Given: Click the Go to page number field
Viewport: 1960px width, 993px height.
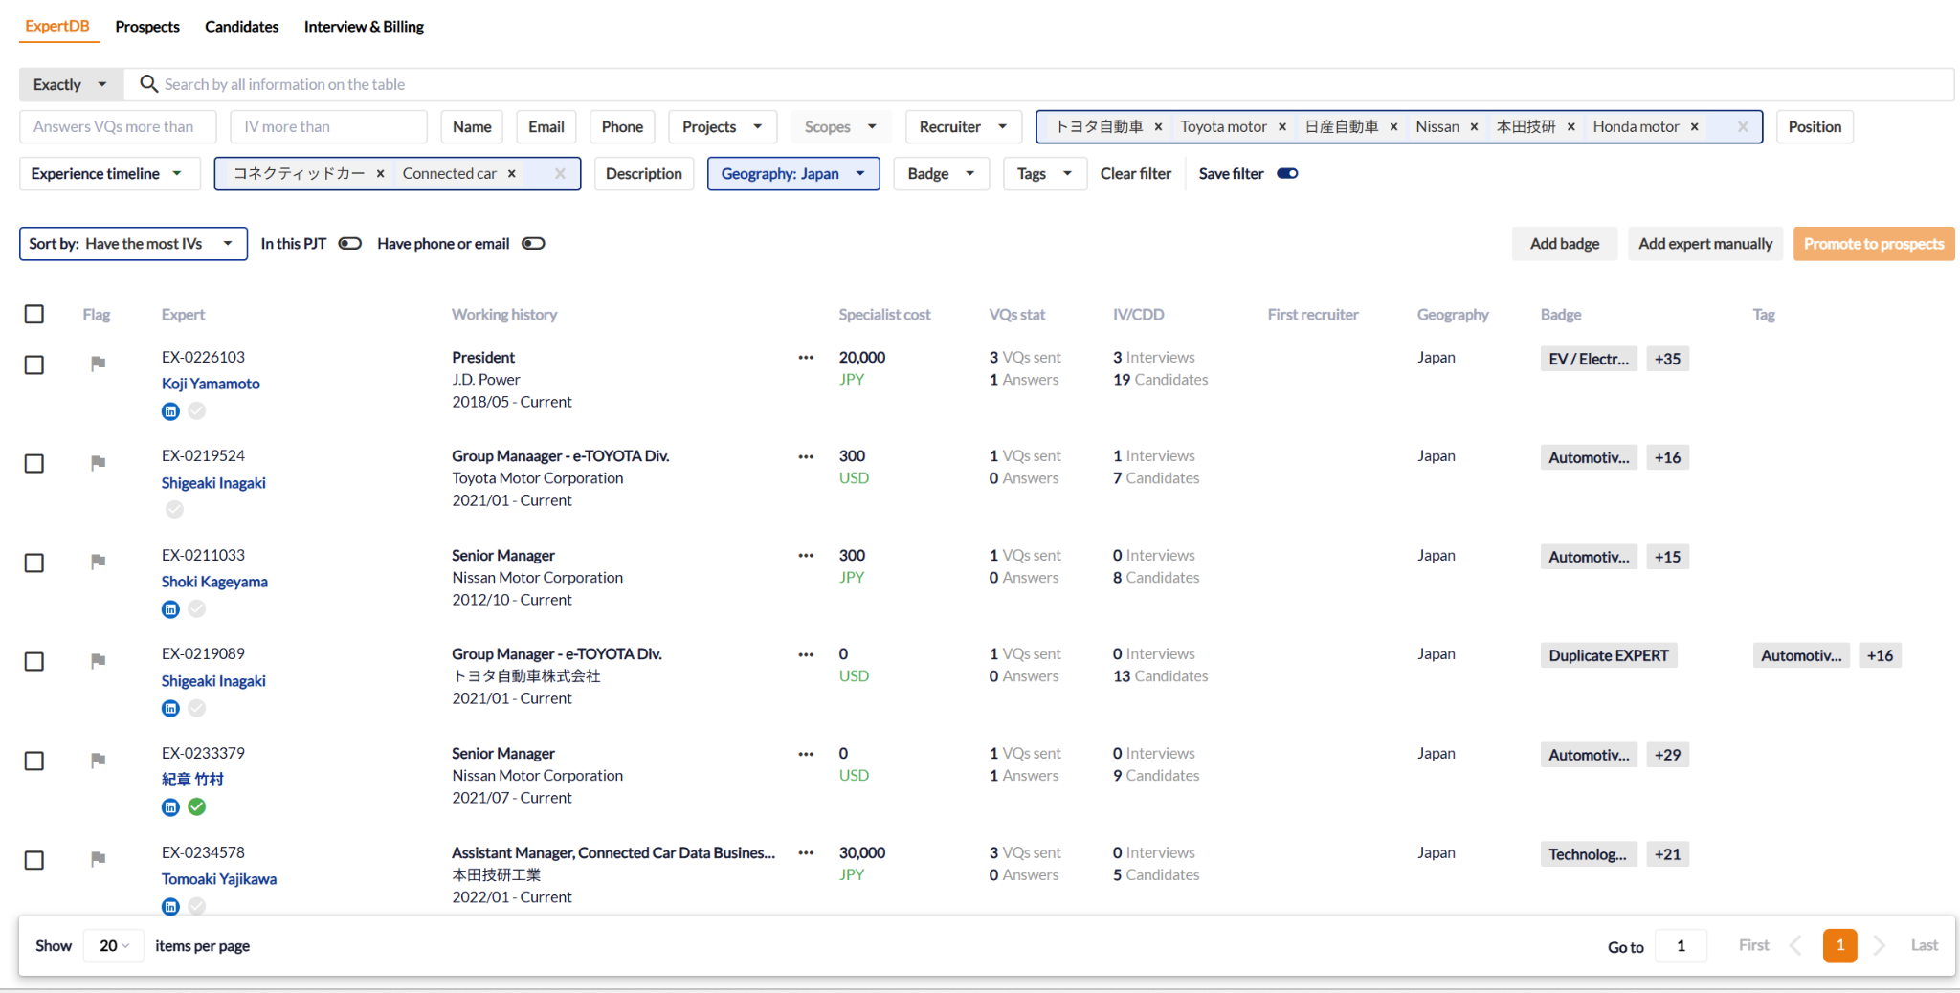Looking at the screenshot, I should [x=1681, y=946].
